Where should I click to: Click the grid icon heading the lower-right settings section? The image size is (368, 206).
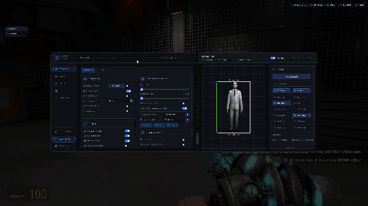tap(142, 133)
